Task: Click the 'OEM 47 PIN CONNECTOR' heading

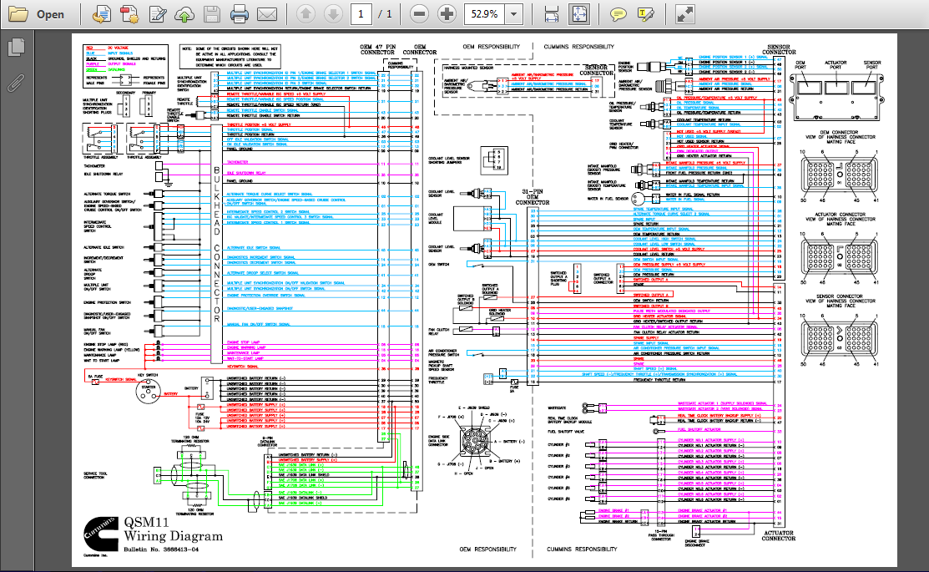Action: tap(377, 49)
